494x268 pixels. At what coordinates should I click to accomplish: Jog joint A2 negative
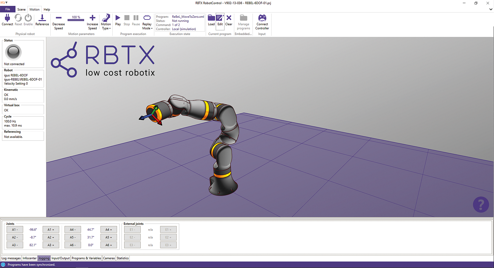click(15, 237)
